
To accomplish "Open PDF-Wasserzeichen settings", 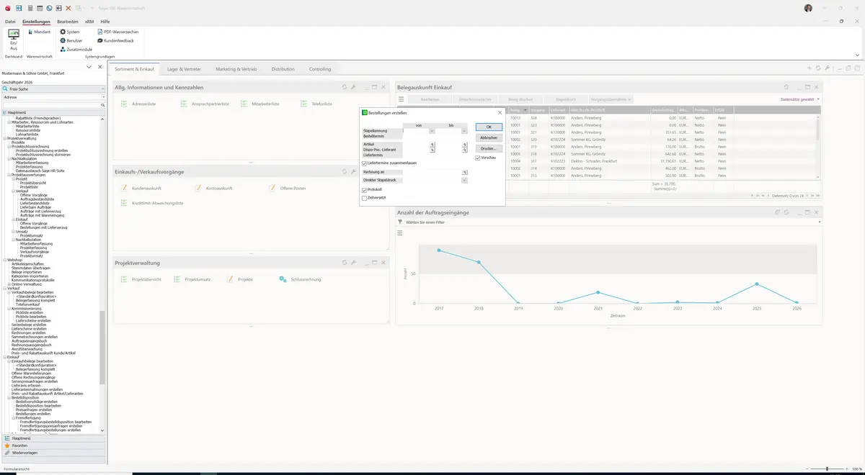I will click(x=118, y=32).
